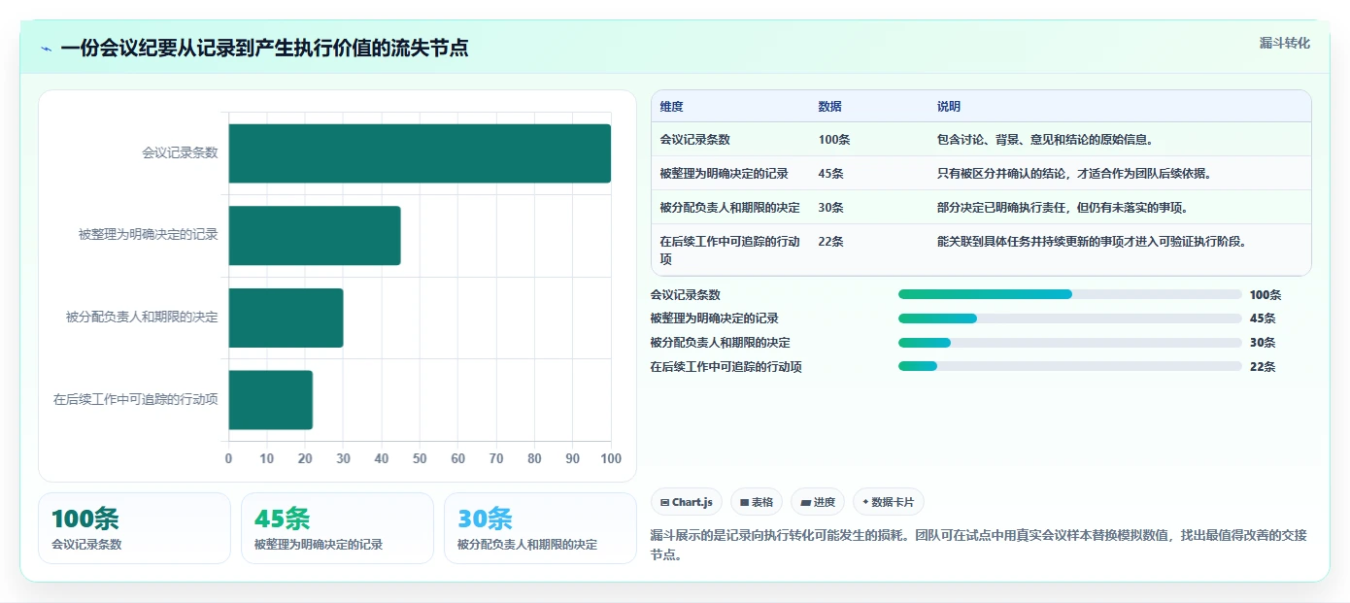The image size is (1350, 603).
Task: Click the 100条 stat card
Action: [134, 528]
